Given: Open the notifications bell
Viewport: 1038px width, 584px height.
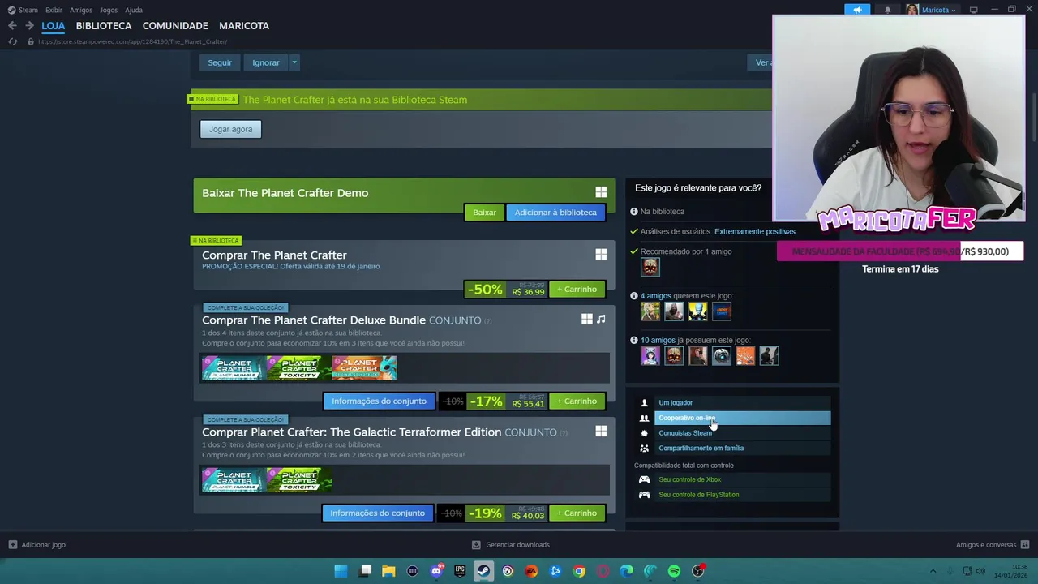Looking at the screenshot, I should point(887,10).
